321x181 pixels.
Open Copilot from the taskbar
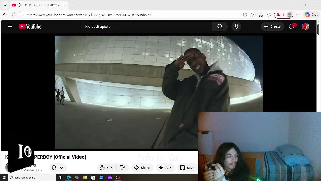[x=77, y=178]
